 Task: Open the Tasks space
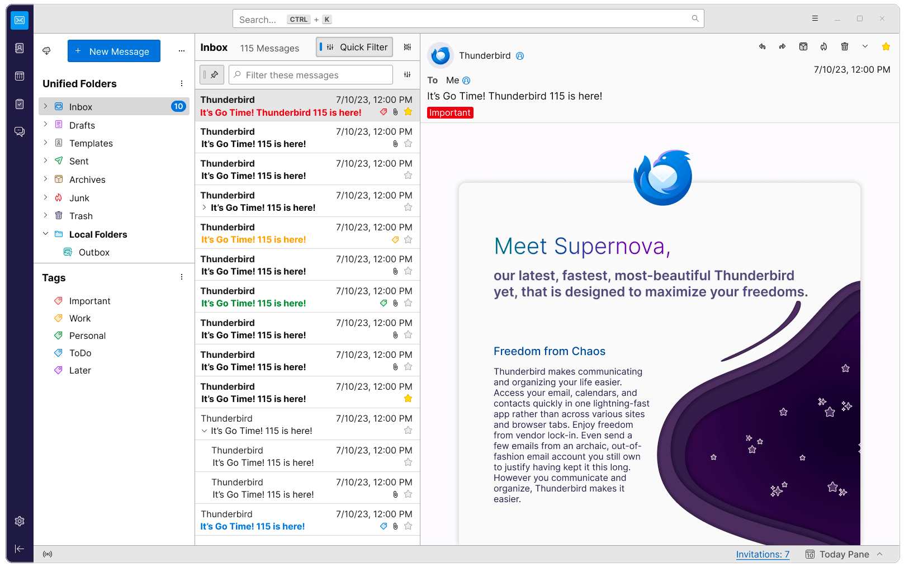20,104
